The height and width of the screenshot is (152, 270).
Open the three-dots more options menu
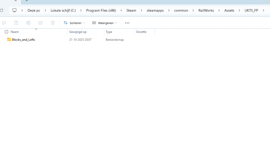127,23
